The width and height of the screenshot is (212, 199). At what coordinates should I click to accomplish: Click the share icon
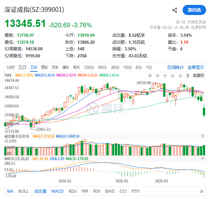[175, 10]
